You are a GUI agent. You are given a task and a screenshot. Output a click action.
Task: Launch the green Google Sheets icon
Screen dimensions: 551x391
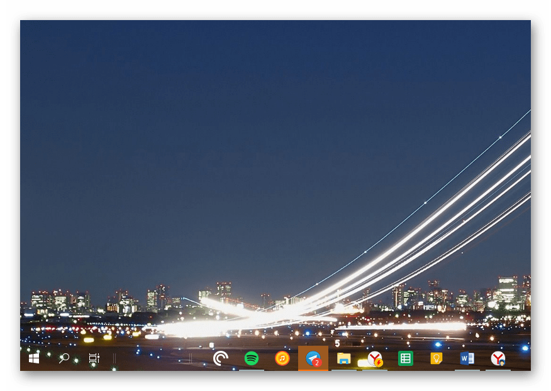coord(406,358)
